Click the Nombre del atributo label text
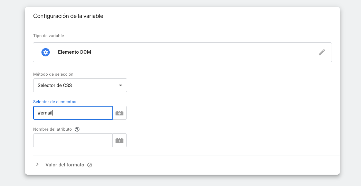361x186 pixels. coord(53,129)
